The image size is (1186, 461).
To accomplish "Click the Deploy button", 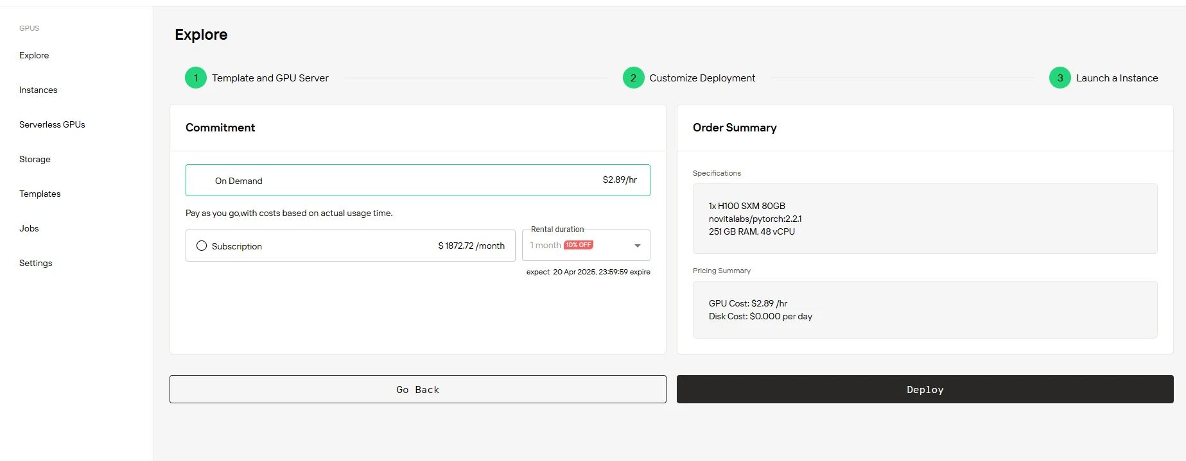I will [x=925, y=389].
